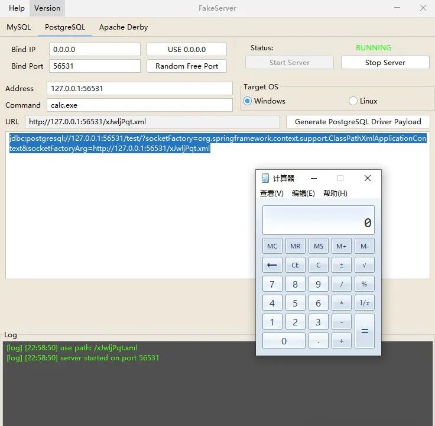Click the M+ button on calculator

342,246
